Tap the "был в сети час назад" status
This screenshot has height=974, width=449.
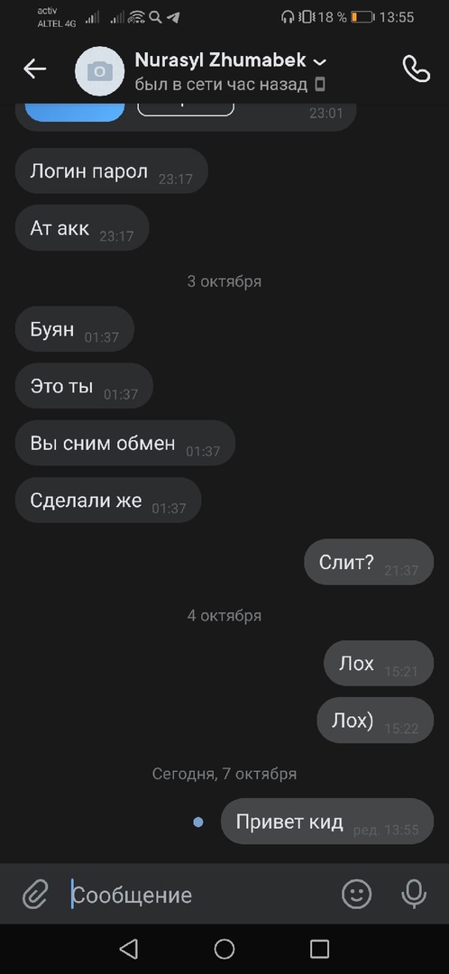pos(221,85)
